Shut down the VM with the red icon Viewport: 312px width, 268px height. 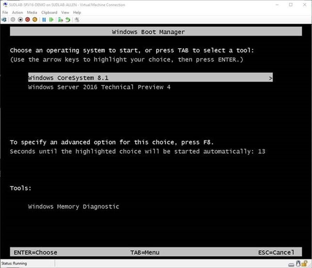[27, 20]
